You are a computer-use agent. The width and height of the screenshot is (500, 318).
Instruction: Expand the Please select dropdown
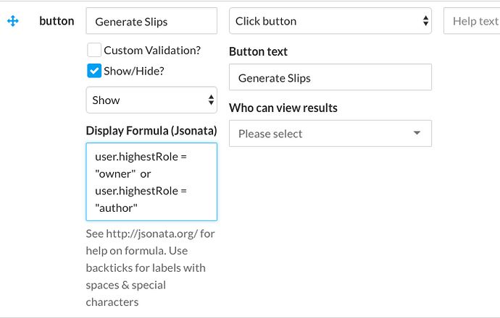(330, 134)
